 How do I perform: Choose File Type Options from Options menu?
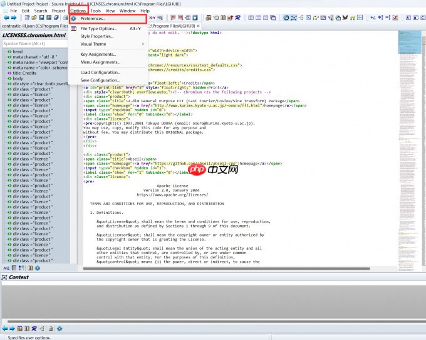click(x=98, y=28)
